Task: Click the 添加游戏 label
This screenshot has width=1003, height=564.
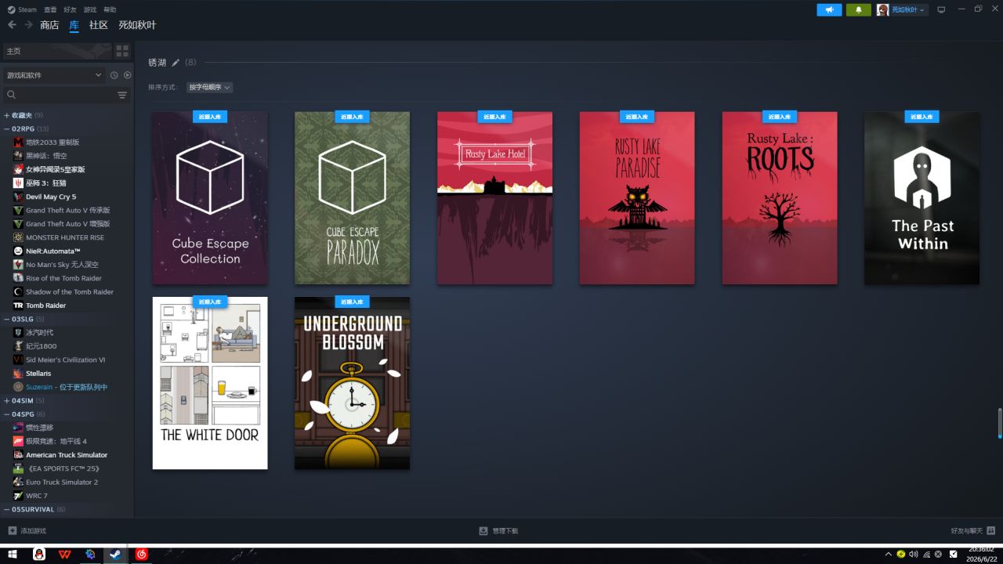Action: click(34, 531)
